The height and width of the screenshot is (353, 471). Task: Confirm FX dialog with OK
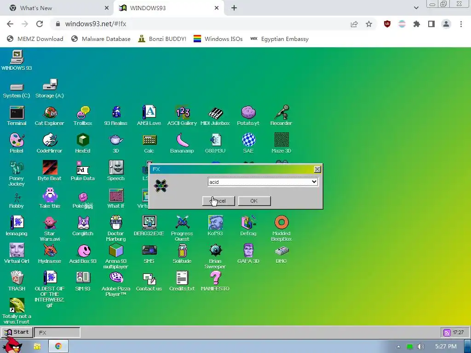254,201
